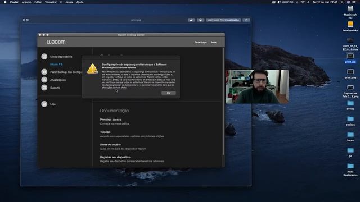Select Macintosh HD desktop icon
The width and height of the screenshot is (360, 202).
point(350,12)
